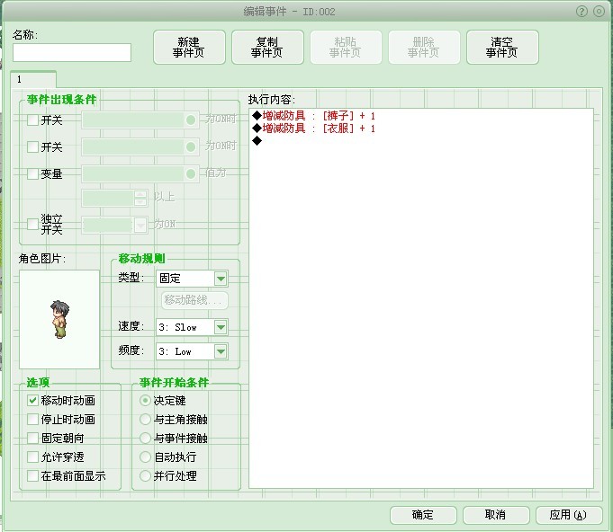Enable the second 开关 condition checkbox
The image size is (613, 532).
pos(32,146)
